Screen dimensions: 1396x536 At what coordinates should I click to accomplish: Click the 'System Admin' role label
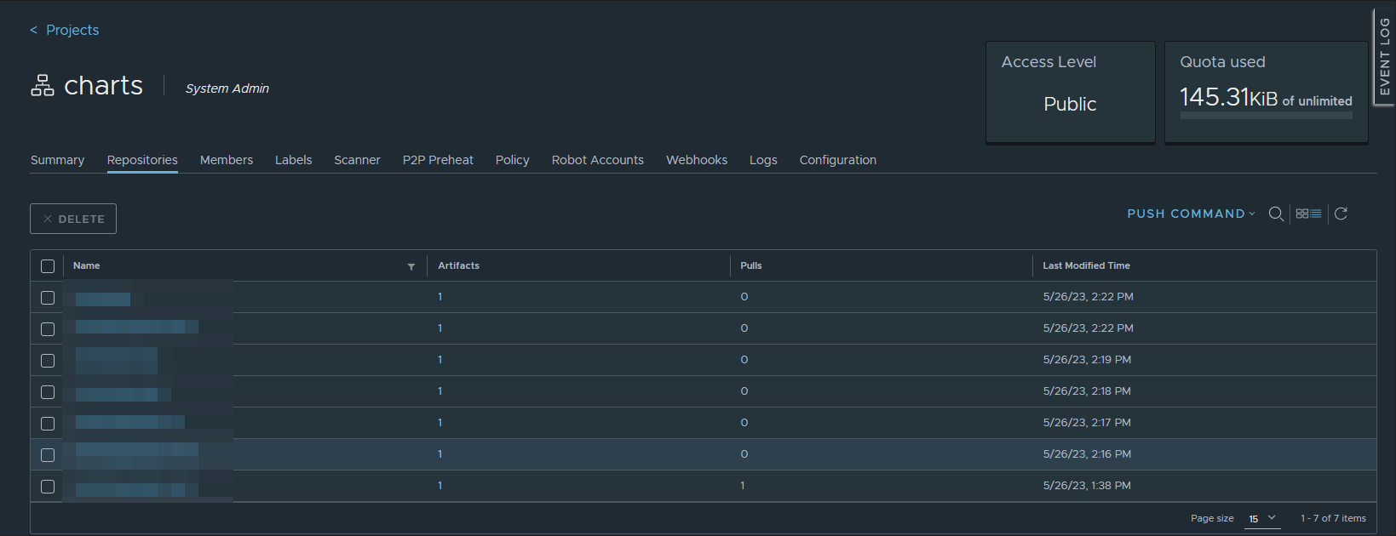tap(227, 88)
